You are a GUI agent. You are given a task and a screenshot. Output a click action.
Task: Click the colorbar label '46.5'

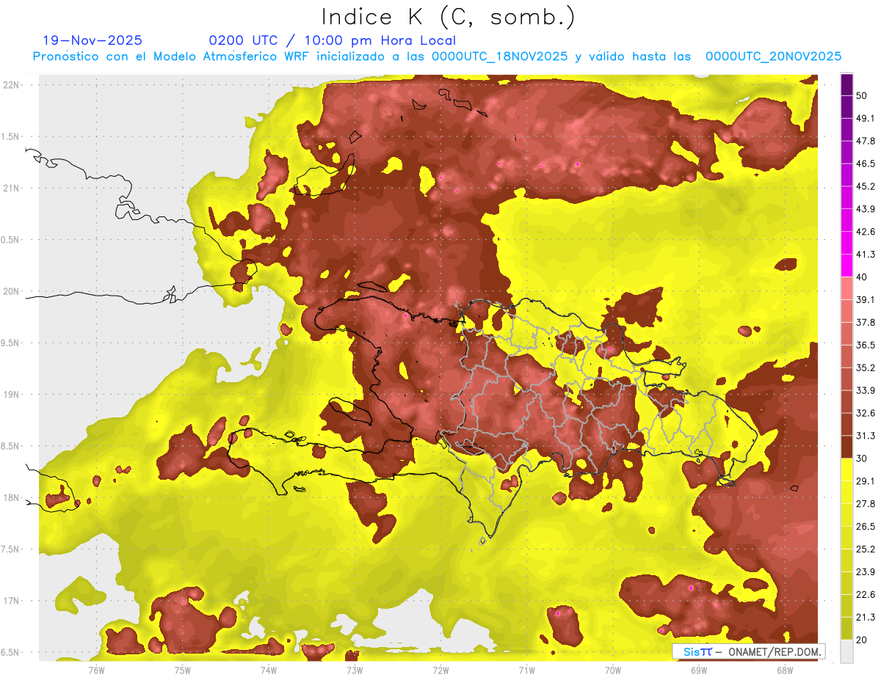(865, 164)
